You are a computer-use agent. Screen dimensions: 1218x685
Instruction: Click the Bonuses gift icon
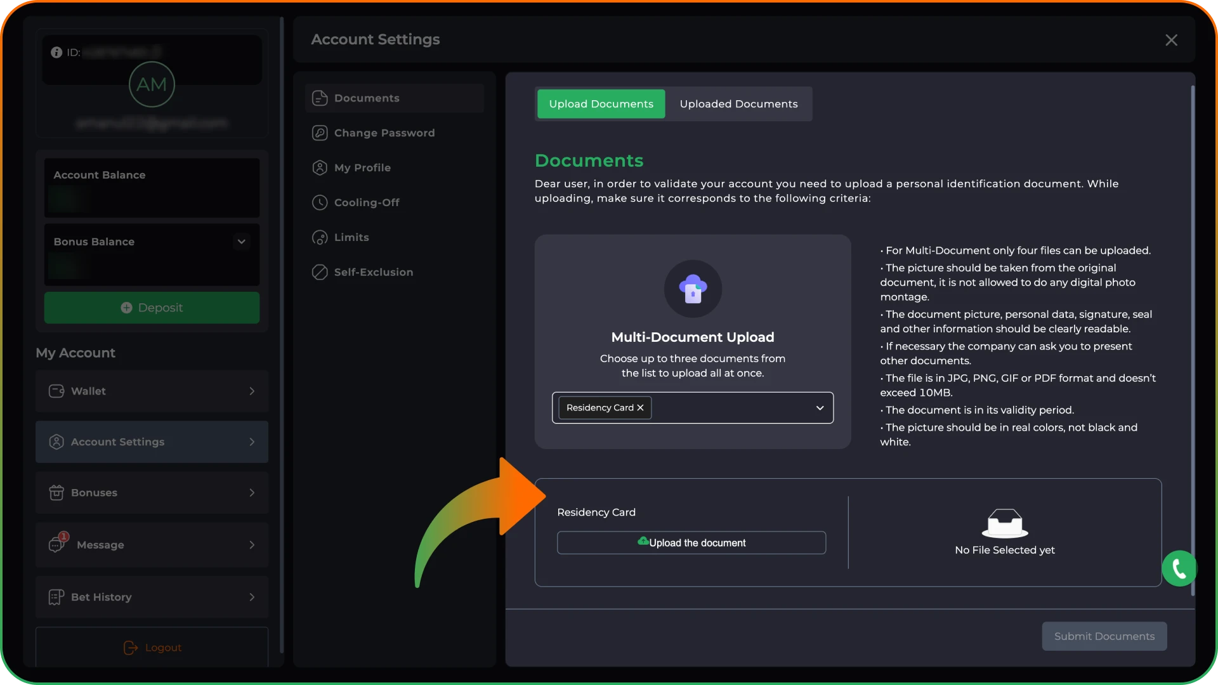(56, 493)
